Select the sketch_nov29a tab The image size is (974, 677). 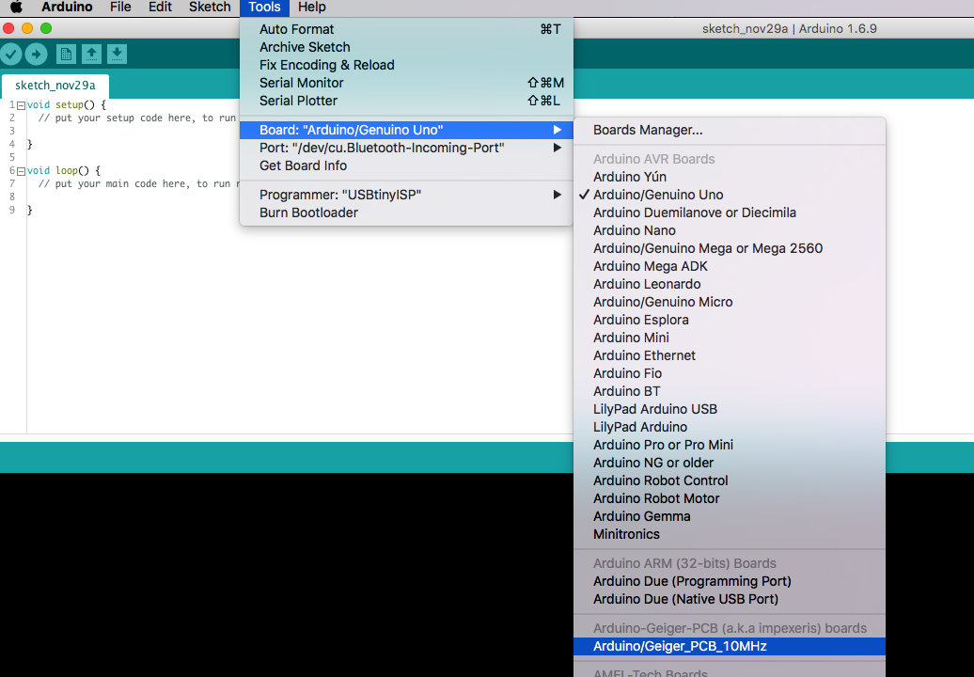point(55,86)
